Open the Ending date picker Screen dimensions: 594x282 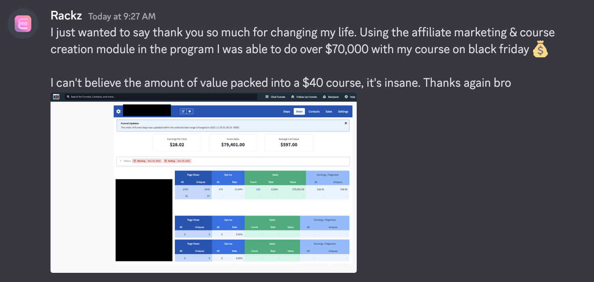pyautogui.click(x=177, y=161)
